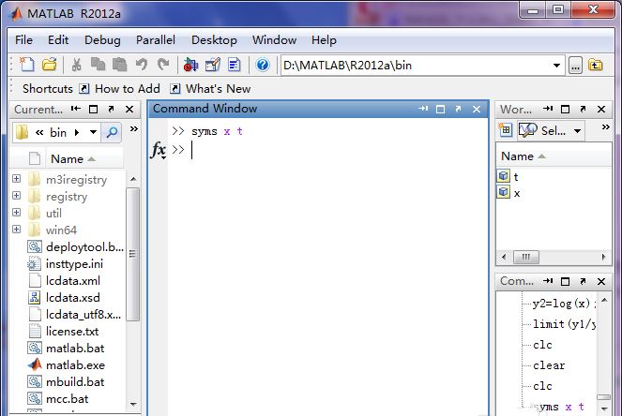Expand the util folder

(x=16, y=213)
